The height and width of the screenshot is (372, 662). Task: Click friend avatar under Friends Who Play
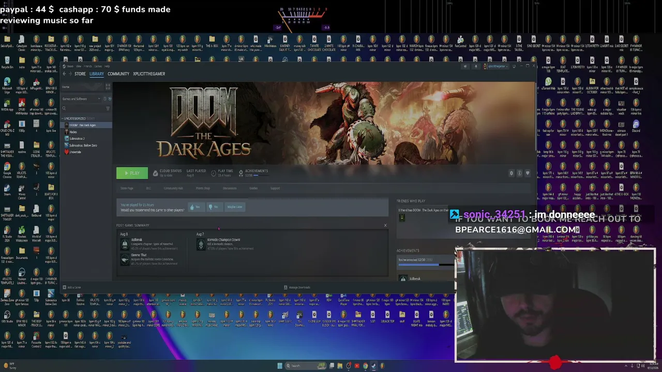tap(402, 218)
